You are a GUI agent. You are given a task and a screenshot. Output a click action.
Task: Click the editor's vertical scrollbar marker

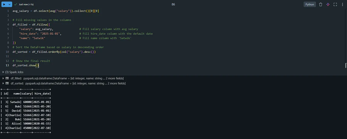click(346, 65)
